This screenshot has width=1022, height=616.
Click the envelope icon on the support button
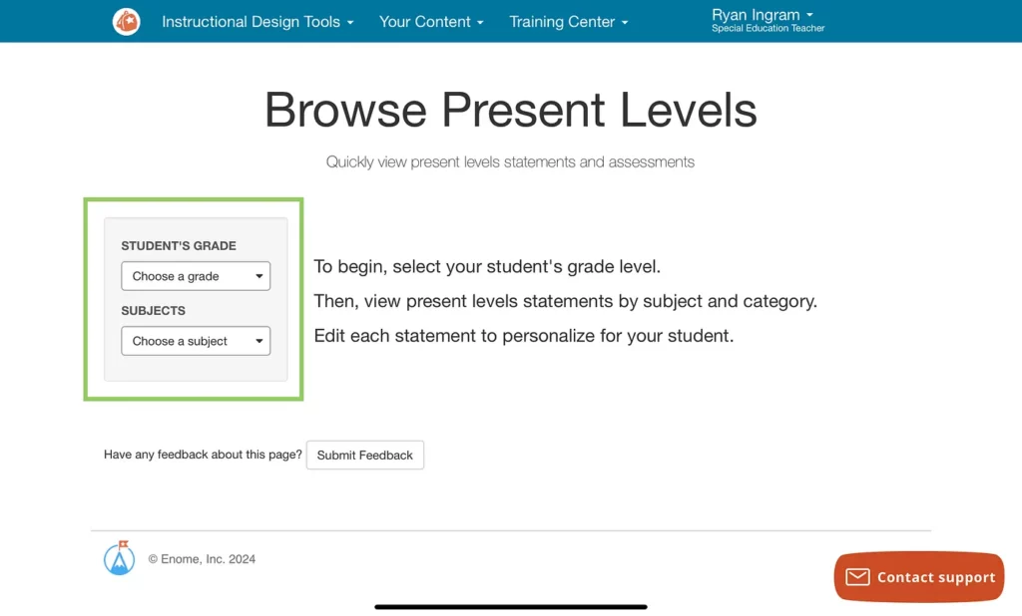857,577
